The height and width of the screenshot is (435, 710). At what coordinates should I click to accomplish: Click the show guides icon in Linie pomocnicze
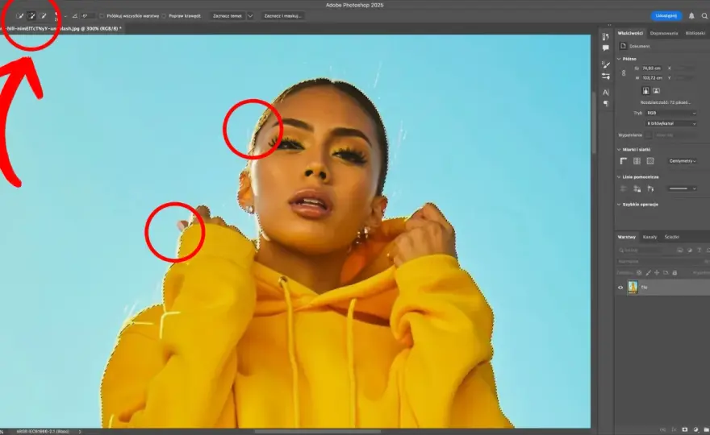pos(624,188)
